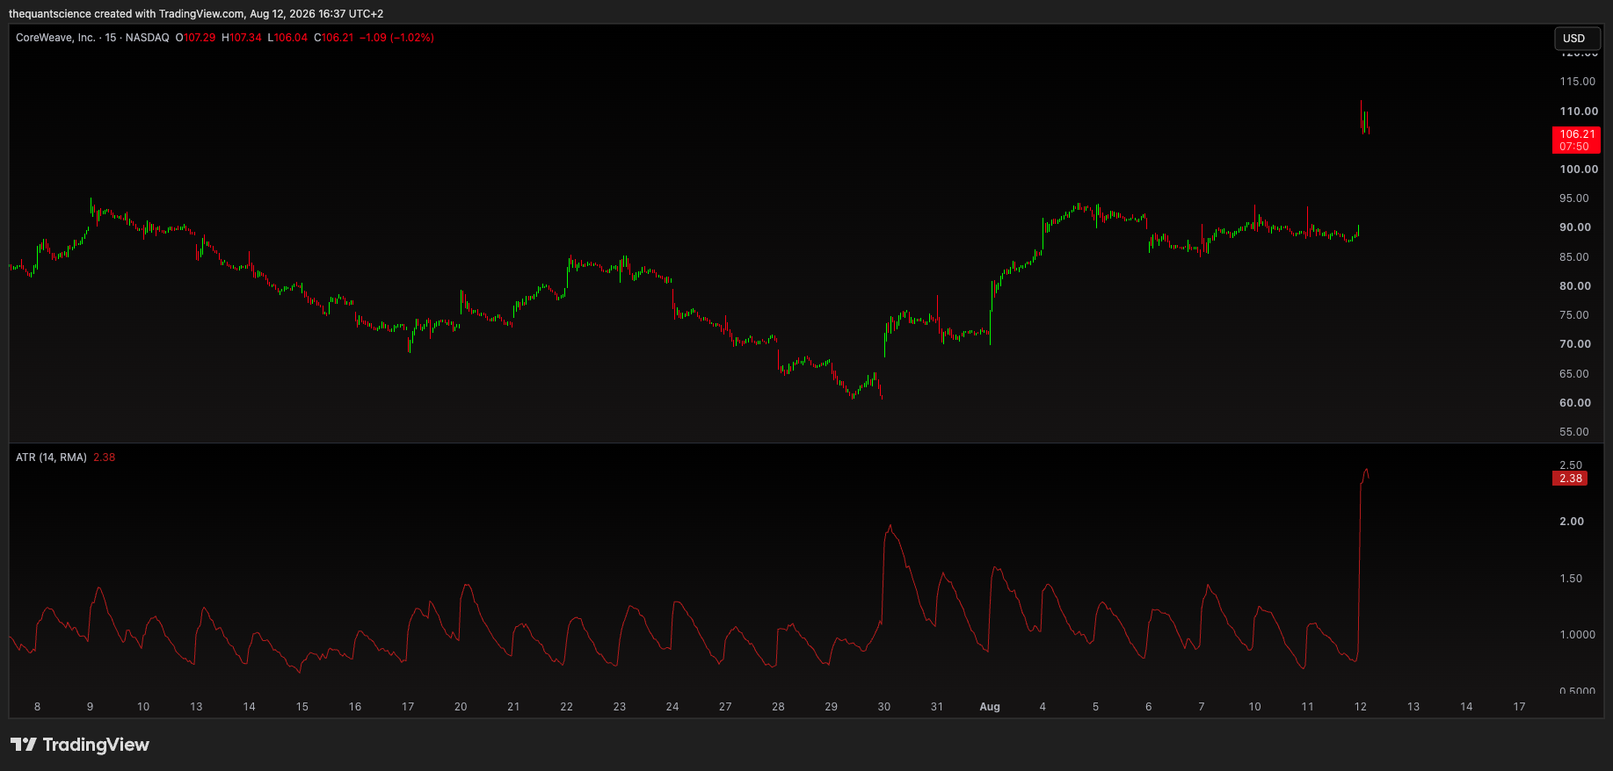
Task: Click date 16 on the time axis
Action: [x=355, y=707]
